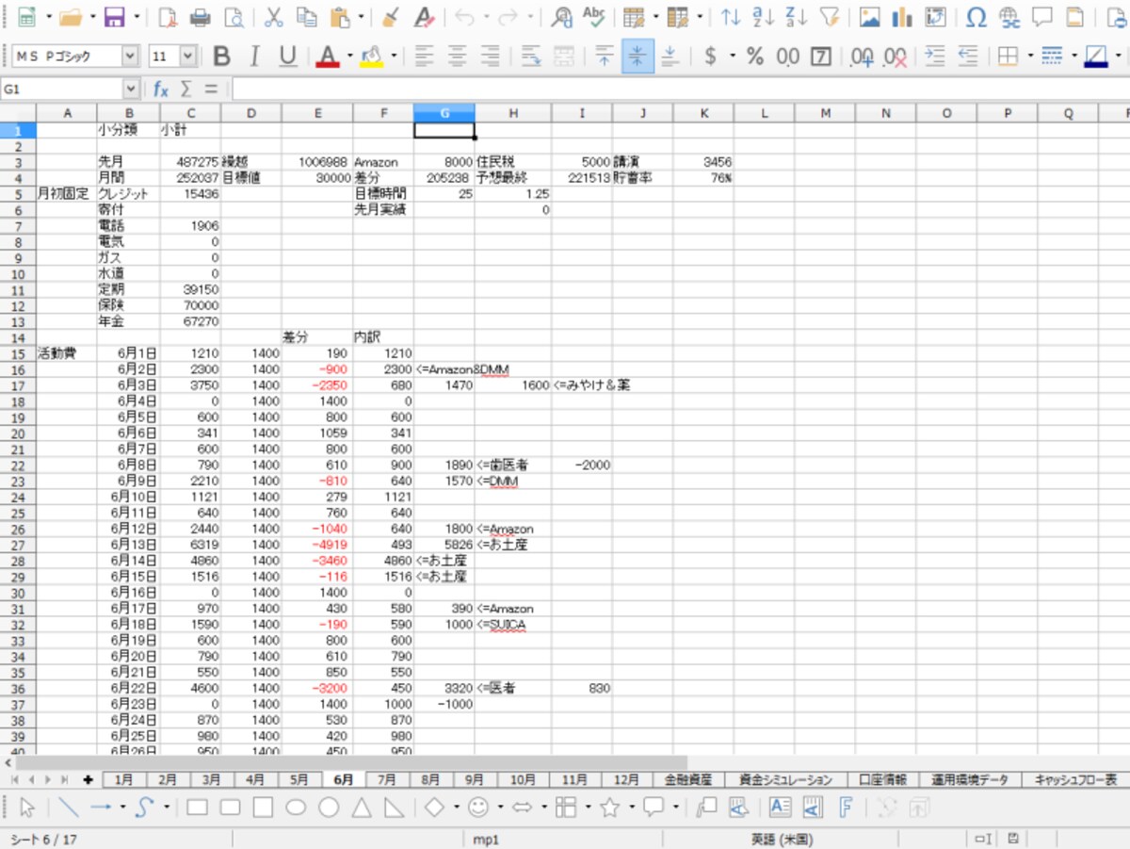The height and width of the screenshot is (849, 1130).
Task: Insert an image with the picture icon
Action: pos(869,17)
